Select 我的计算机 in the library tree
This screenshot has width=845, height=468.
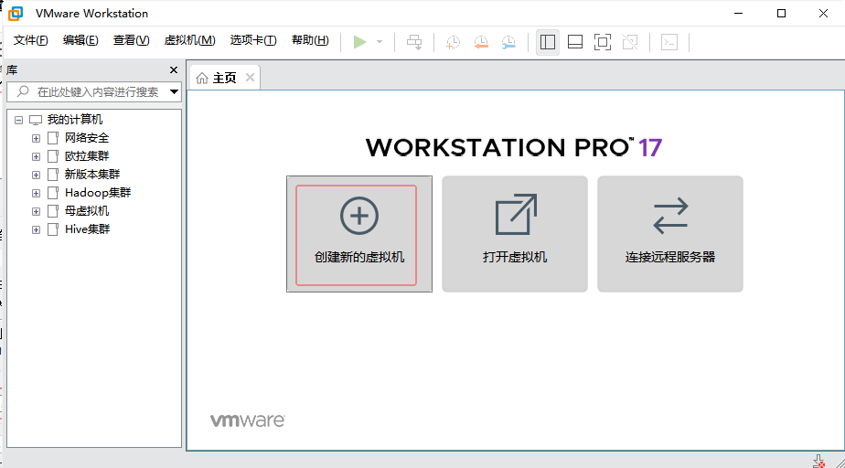point(74,120)
